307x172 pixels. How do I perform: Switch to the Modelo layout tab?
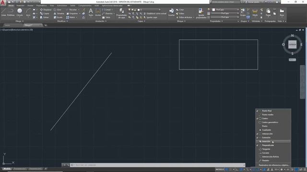[x=7, y=169]
